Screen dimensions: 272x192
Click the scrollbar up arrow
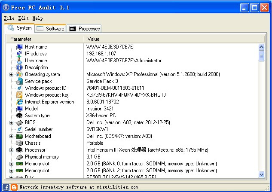click(x=261, y=47)
